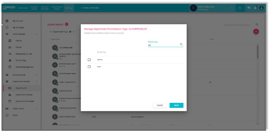Click the QMeUp logo
Screen dimensions: 270x132
point(9,8)
